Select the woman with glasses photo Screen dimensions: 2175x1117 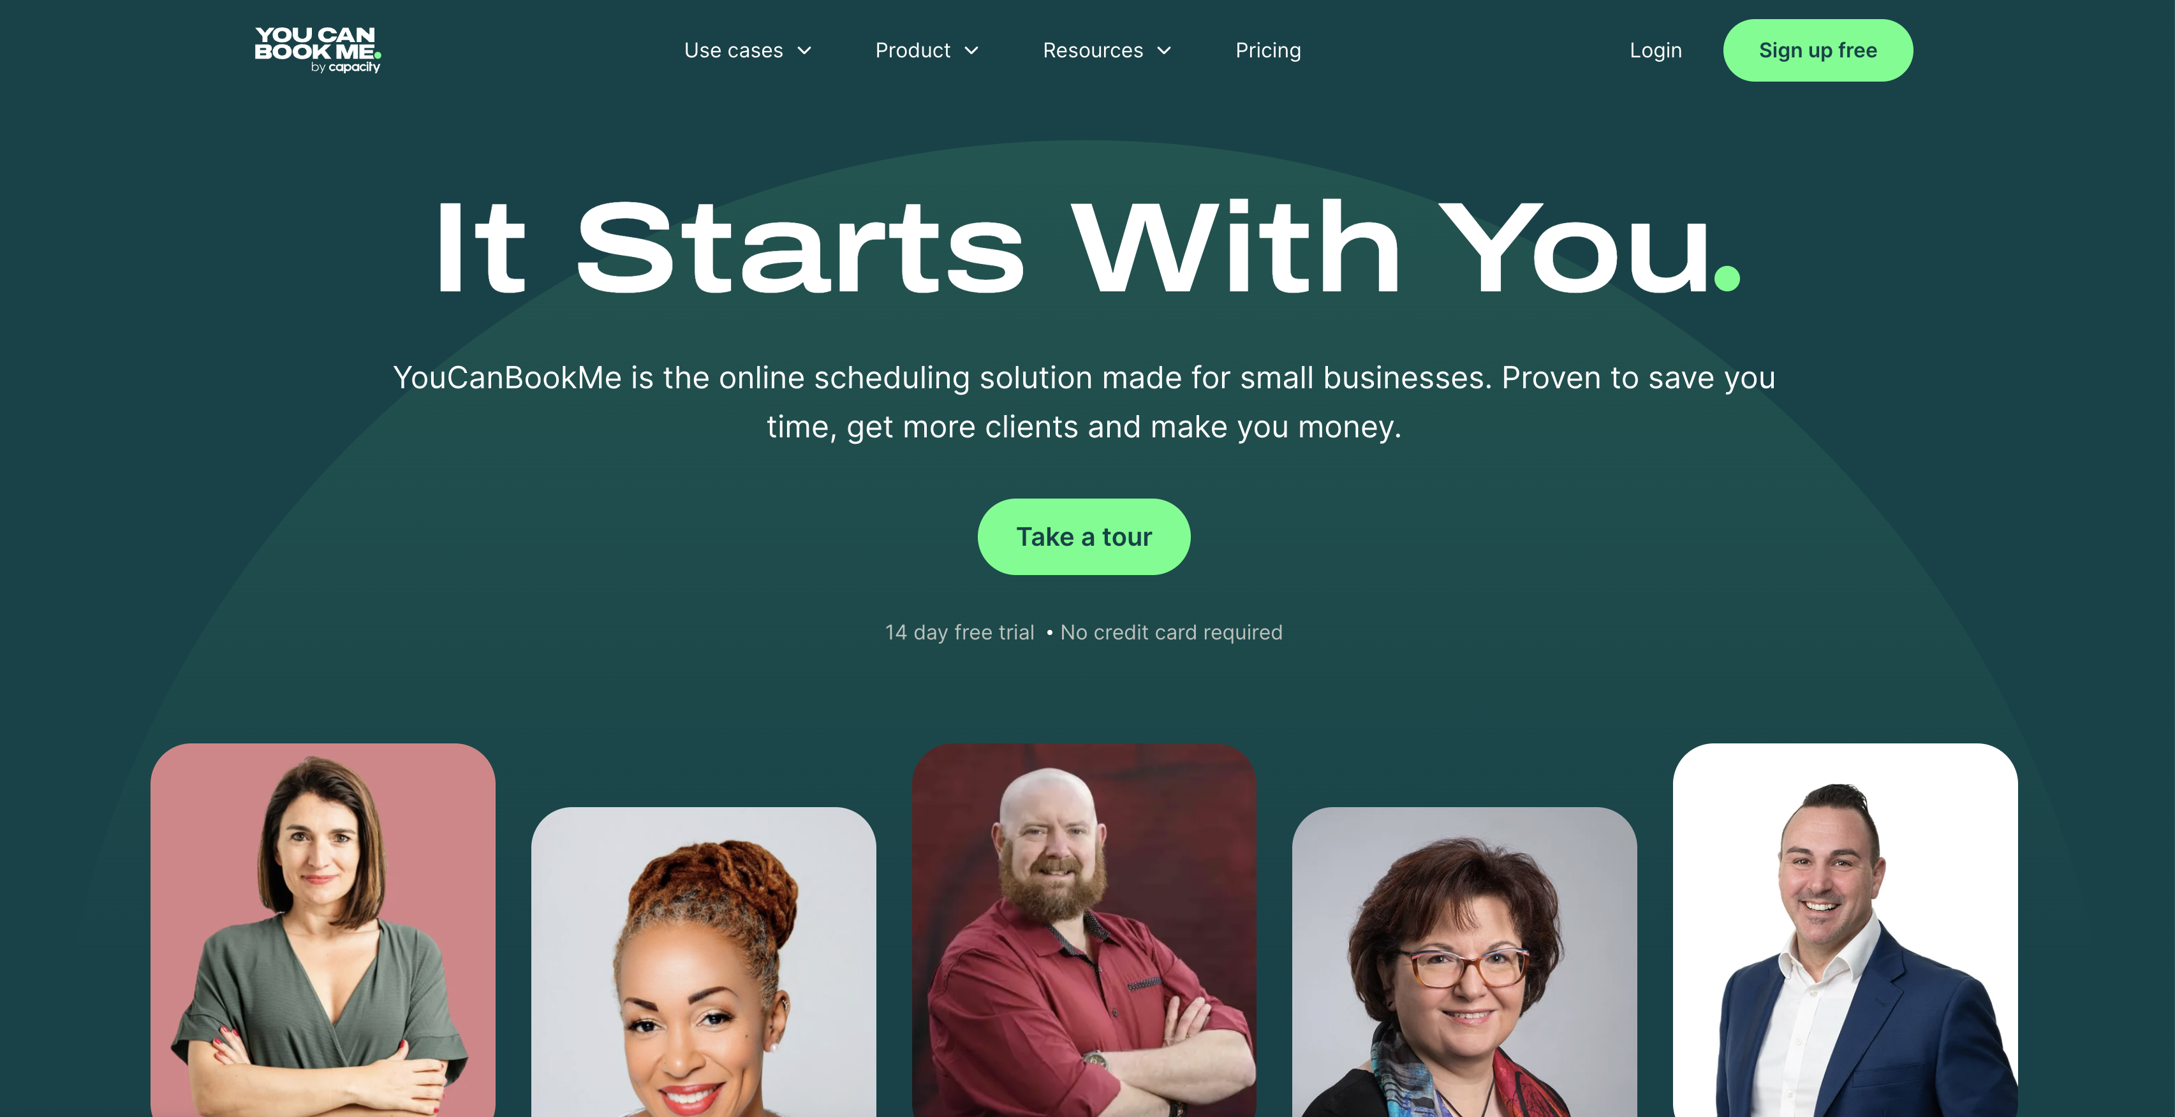(x=1464, y=962)
